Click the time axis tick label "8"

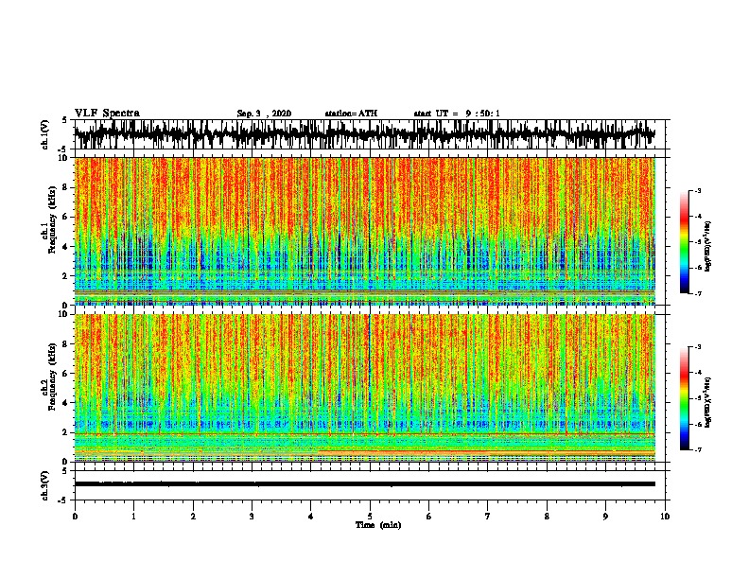pos(547,517)
